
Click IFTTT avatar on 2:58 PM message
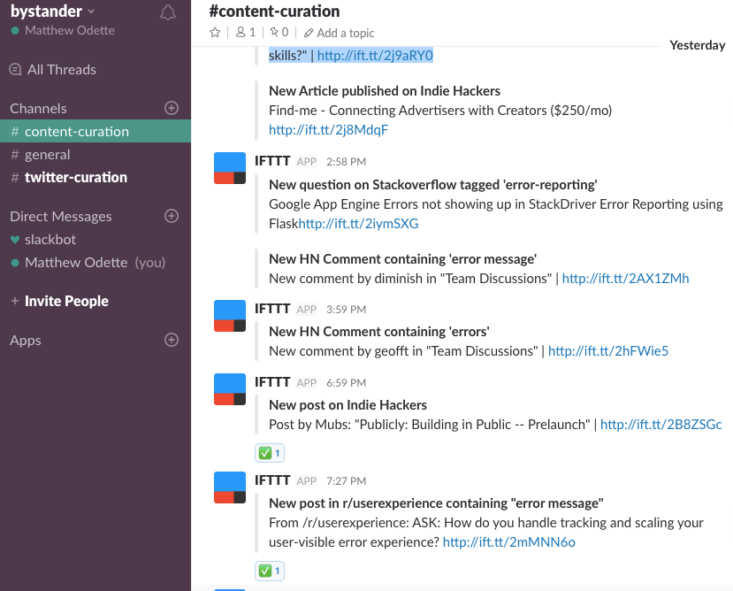pyautogui.click(x=230, y=168)
